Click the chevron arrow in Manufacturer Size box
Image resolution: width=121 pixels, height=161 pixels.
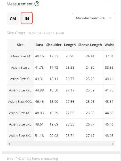click(110, 18)
